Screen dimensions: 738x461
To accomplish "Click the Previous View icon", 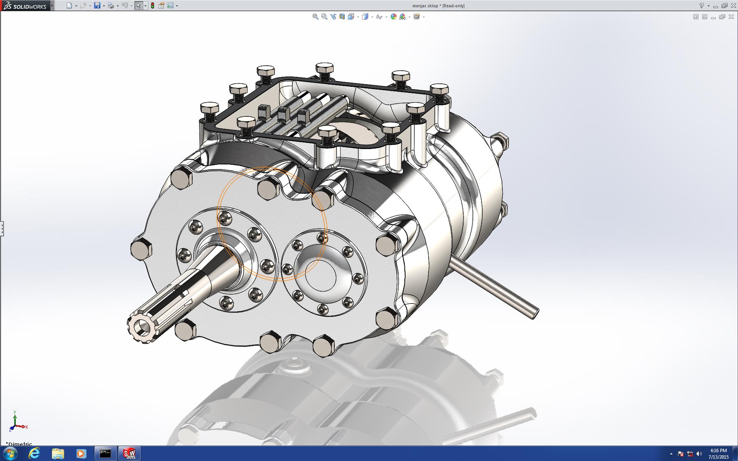I will 333,17.
